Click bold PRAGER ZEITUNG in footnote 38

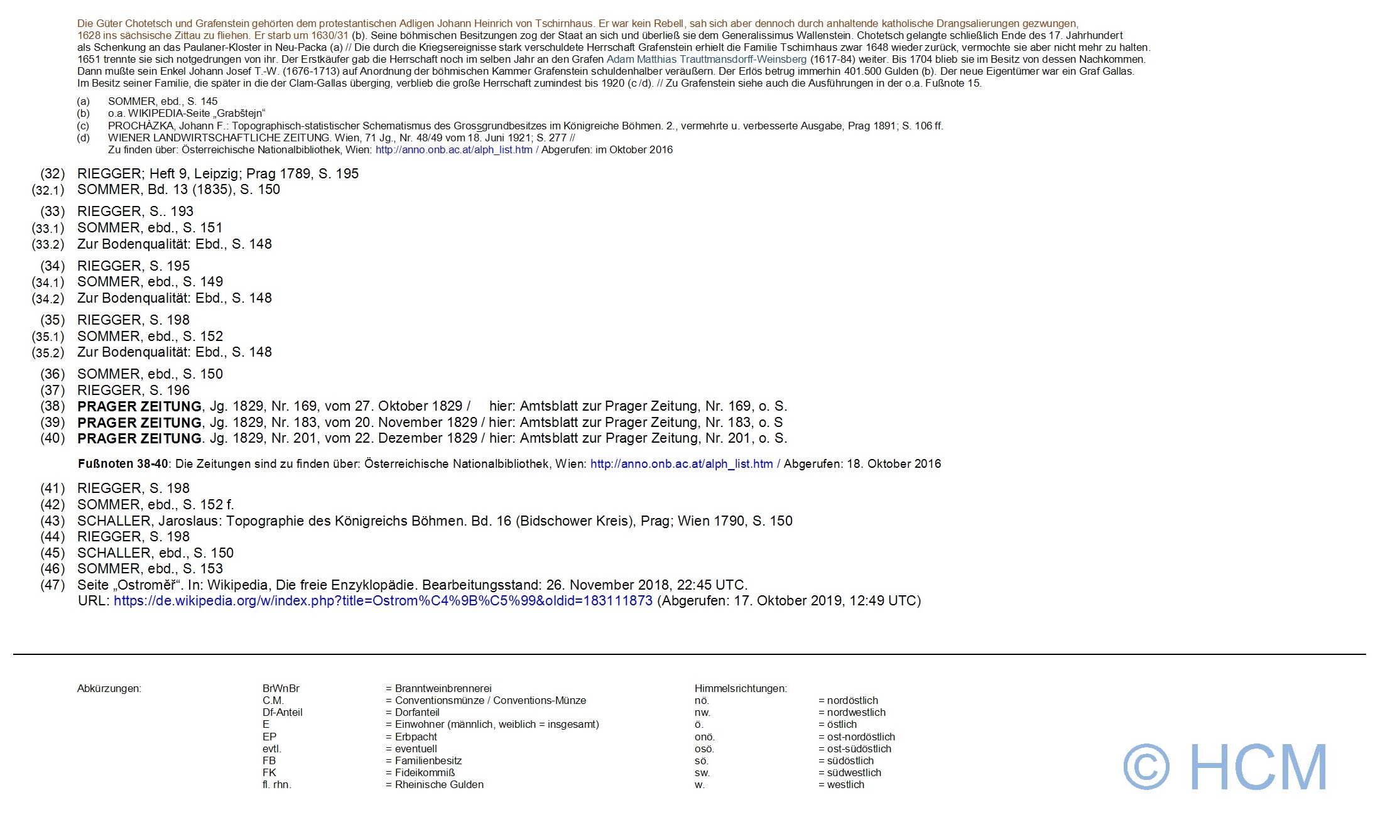[139, 406]
